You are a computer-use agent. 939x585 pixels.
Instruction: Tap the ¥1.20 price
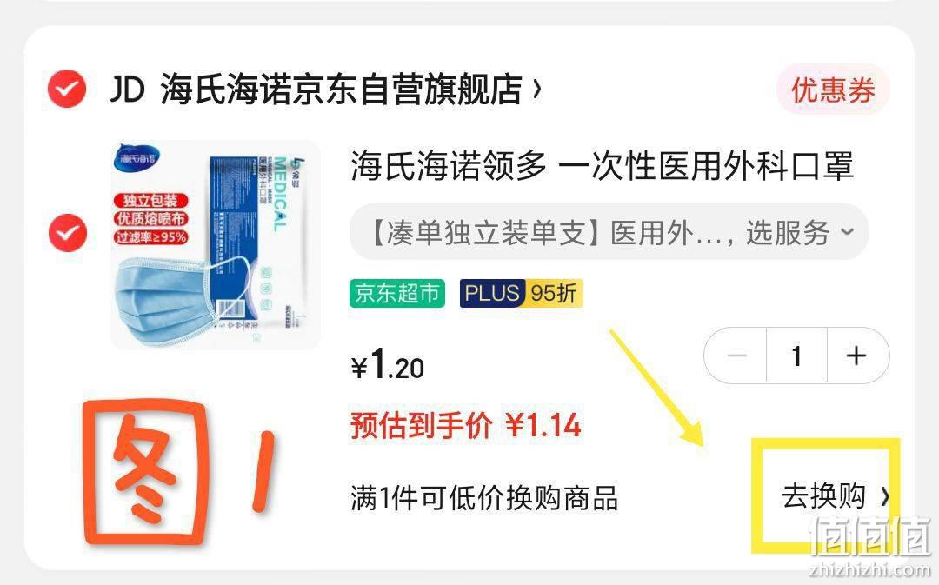click(x=388, y=365)
